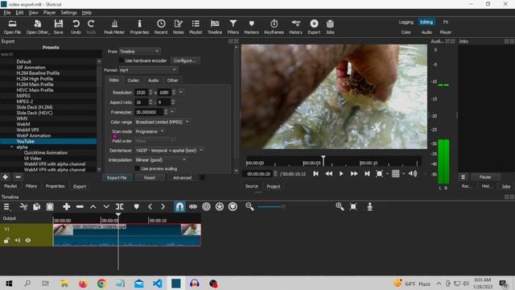Enable the Use hardware encoder checkbox
Screen dimensions: 515x290
coord(122,61)
